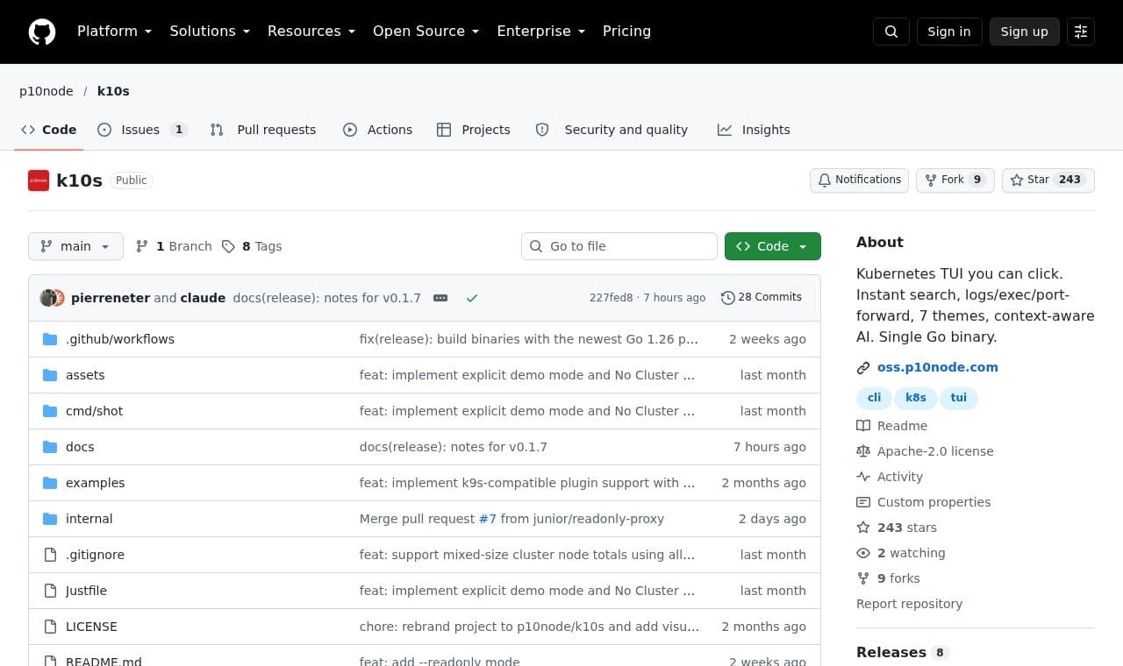Open the Justfile file
The width and height of the screenshot is (1123, 666).
pyautogui.click(x=86, y=591)
